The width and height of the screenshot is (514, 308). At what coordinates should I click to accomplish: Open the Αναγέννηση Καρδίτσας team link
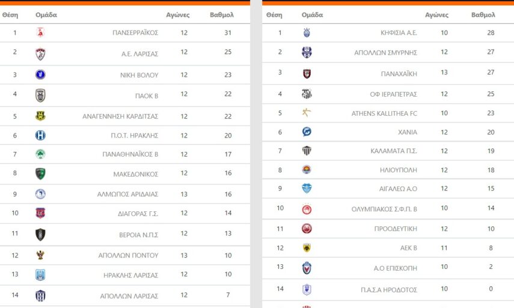tap(120, 116)
